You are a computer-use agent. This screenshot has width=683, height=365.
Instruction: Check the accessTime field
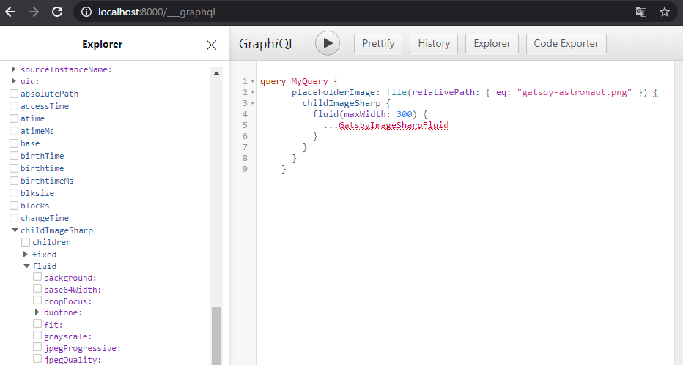tap(14, 106)
